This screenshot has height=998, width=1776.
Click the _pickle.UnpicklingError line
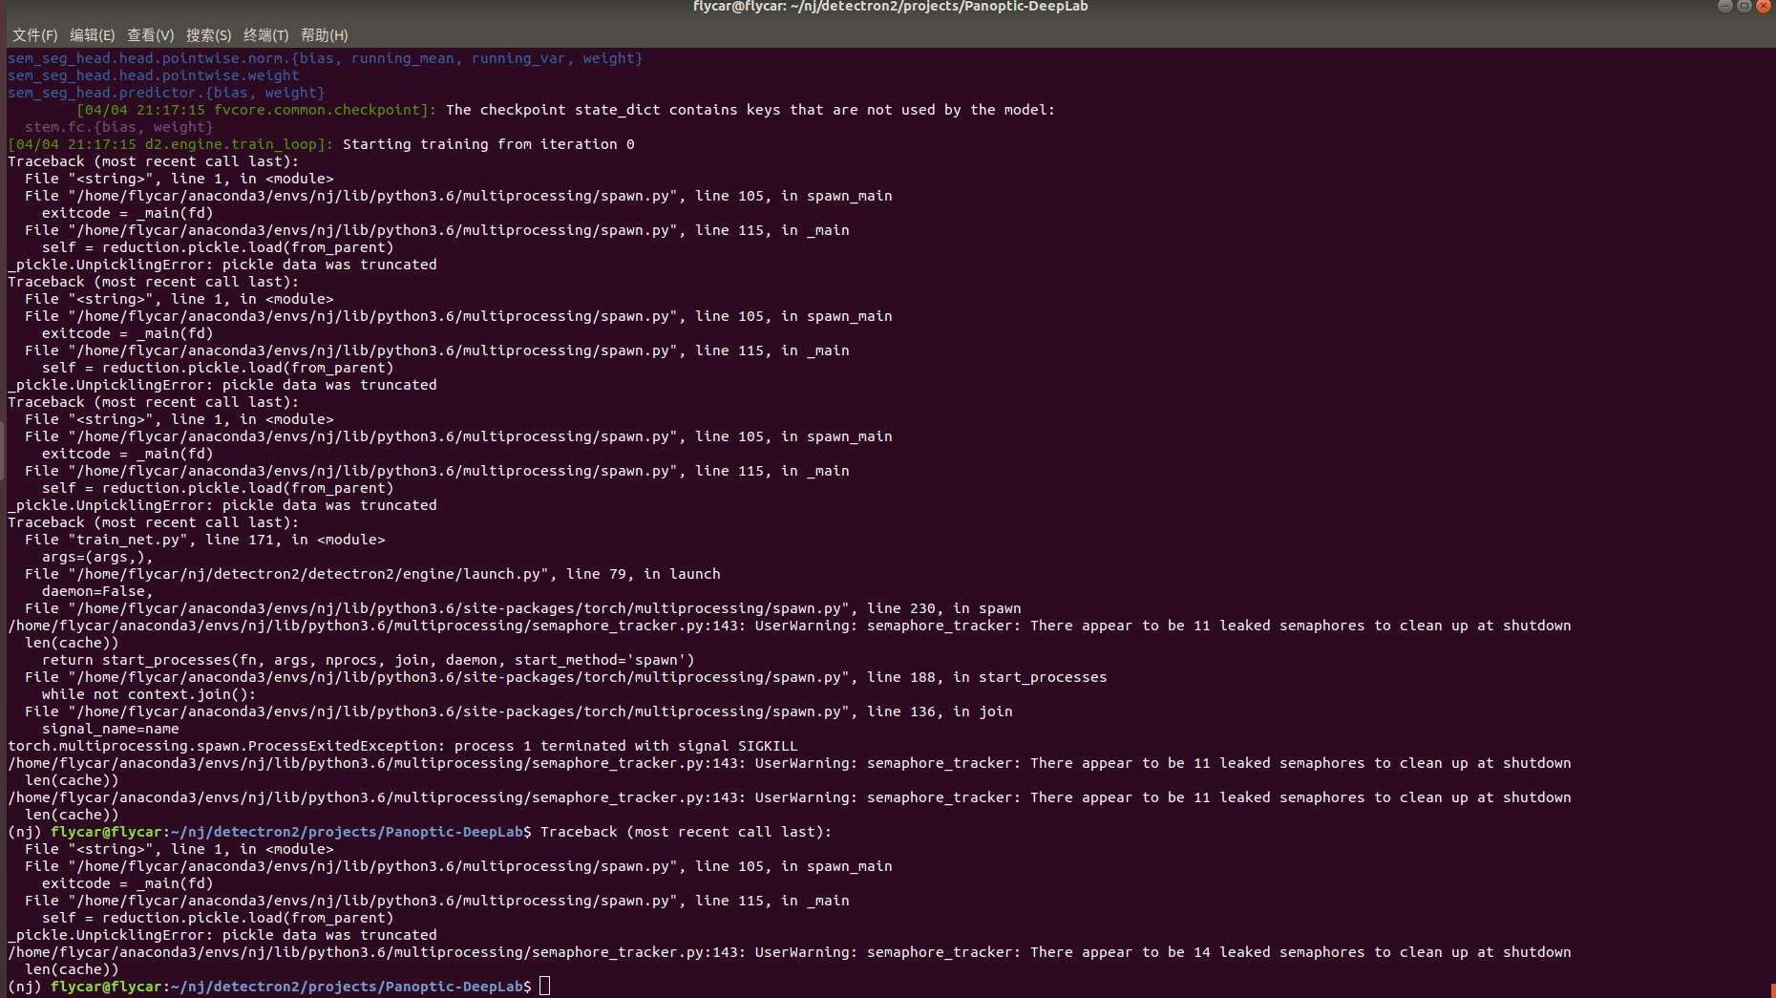pyautogui.click(x=221, y=265)
